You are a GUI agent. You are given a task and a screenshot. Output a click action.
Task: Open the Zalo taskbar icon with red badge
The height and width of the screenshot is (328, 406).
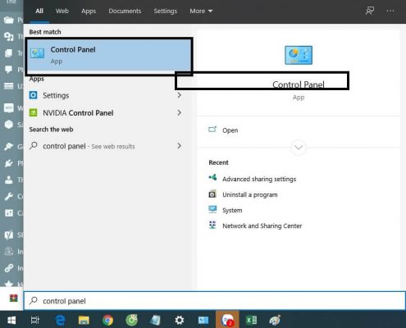click(x=227, y=320)
